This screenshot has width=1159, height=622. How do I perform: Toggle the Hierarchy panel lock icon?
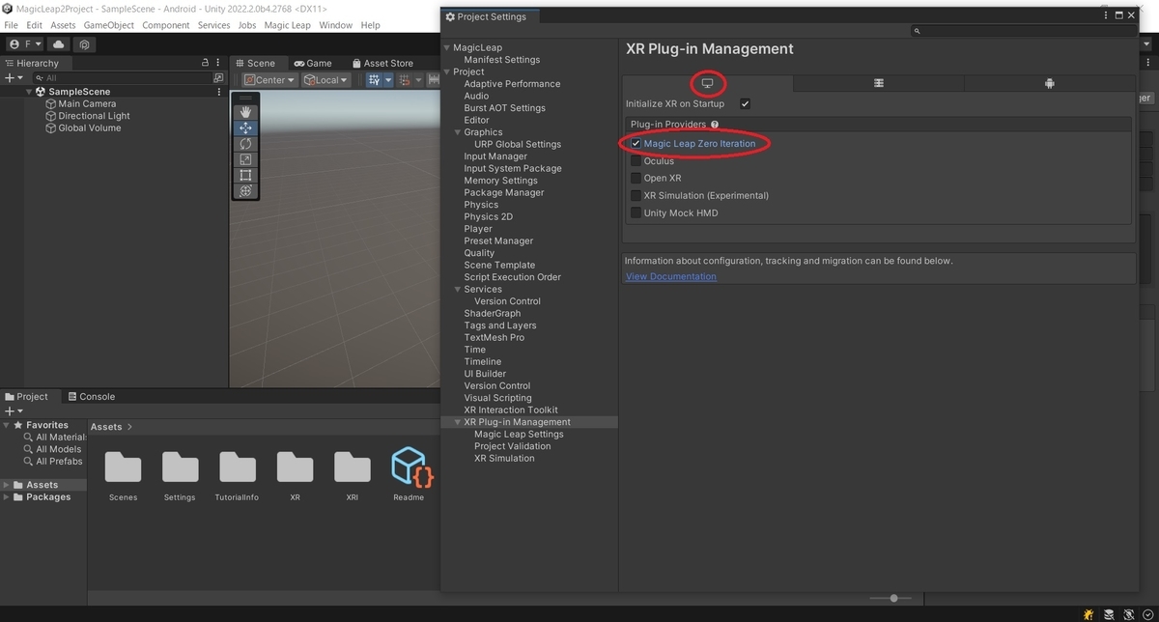[x=205, y=63]
